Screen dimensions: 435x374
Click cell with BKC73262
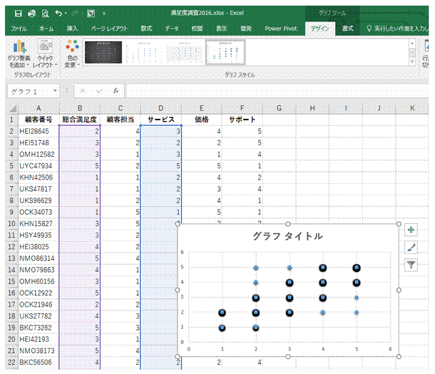tap(39, 328)
